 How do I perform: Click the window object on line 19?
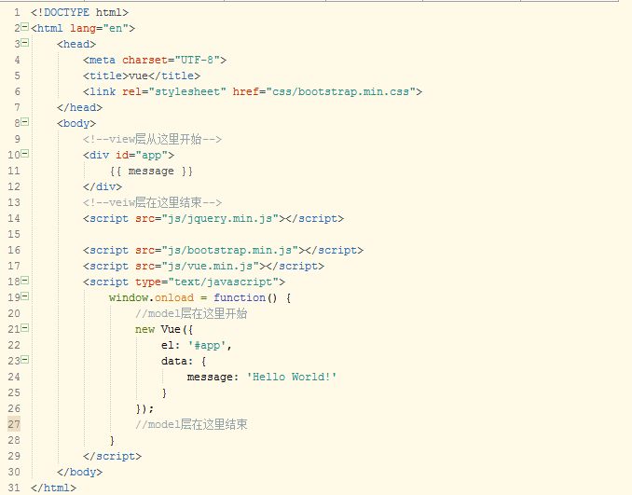click(x=129, y=297)
